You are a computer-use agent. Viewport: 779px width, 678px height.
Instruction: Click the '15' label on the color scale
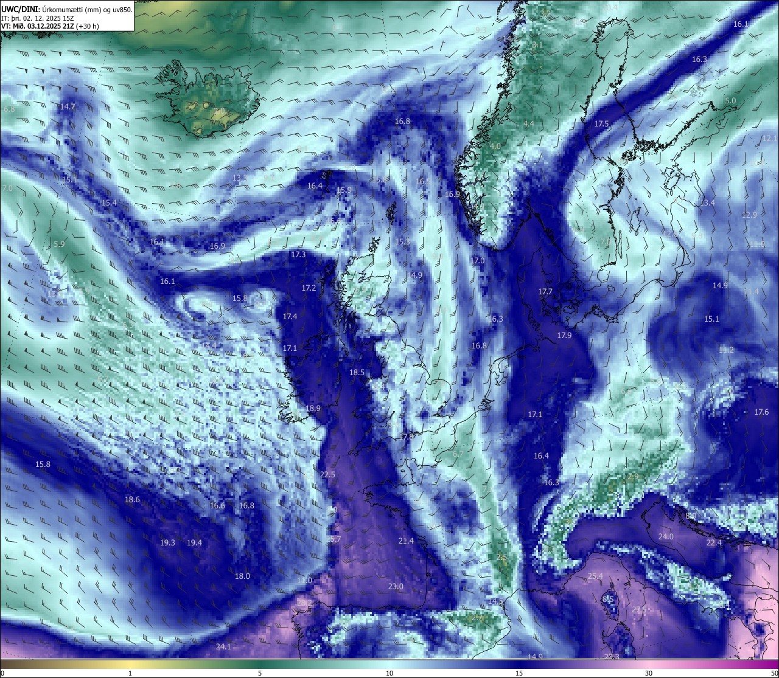[x=519, y=673]
